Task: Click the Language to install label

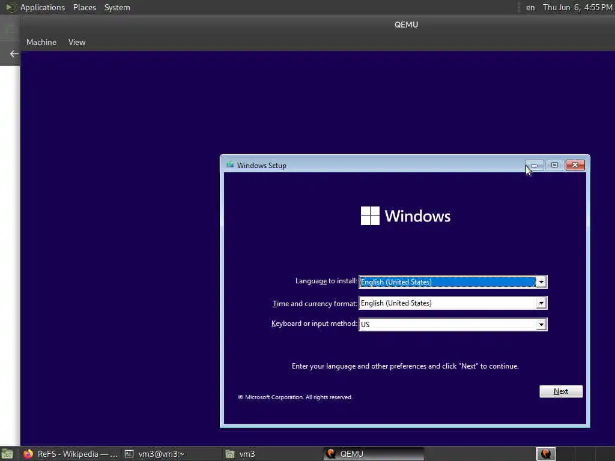Action: point(326,281)
